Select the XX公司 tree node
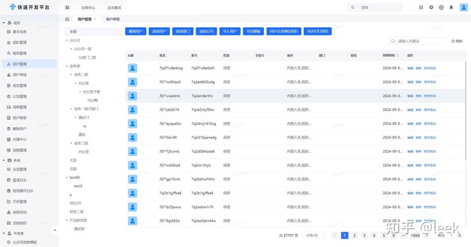 coord(75,203)
